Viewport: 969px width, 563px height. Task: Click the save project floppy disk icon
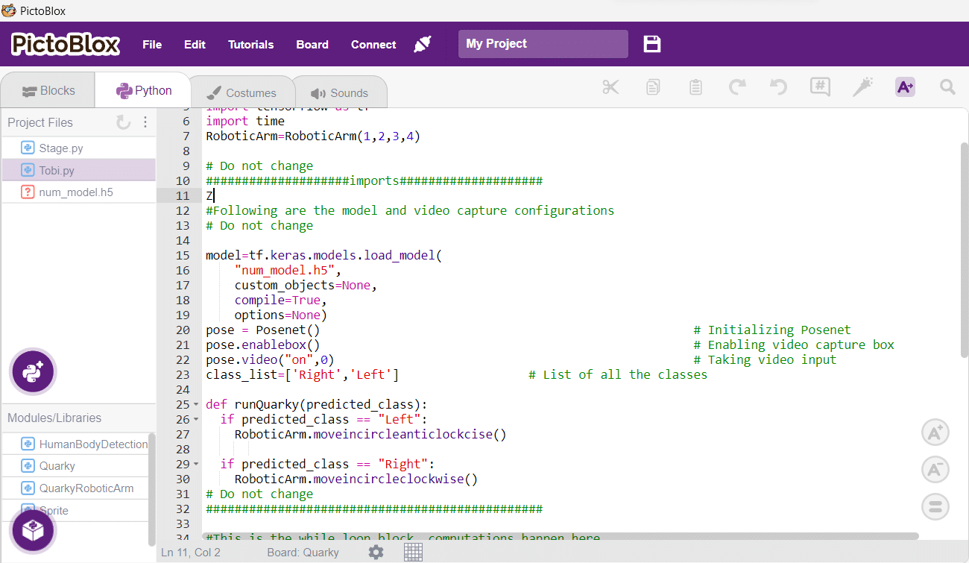coord(652,44)
